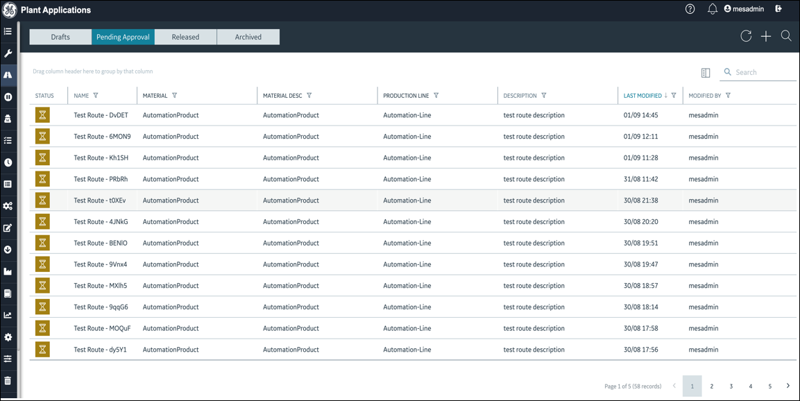
Task: Open the mesadmin user menu
Action: [x=744, y=9]
